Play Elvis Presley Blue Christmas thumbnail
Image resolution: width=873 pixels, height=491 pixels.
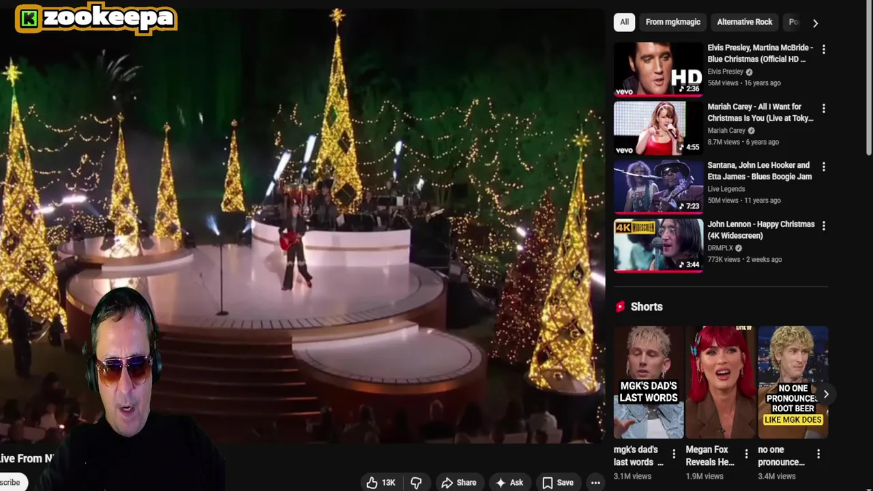[658, 69]
